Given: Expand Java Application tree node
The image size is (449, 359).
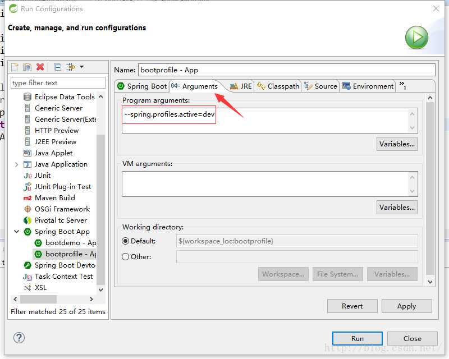Looking at the screenshot, I should (x=17, y=164).
